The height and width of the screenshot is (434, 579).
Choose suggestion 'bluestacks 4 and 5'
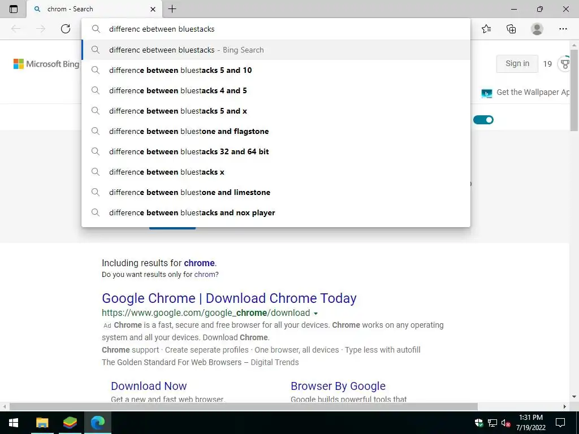point(276,90)
